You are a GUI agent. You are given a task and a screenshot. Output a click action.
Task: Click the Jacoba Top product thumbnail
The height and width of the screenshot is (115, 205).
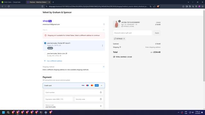click(116, 24)
